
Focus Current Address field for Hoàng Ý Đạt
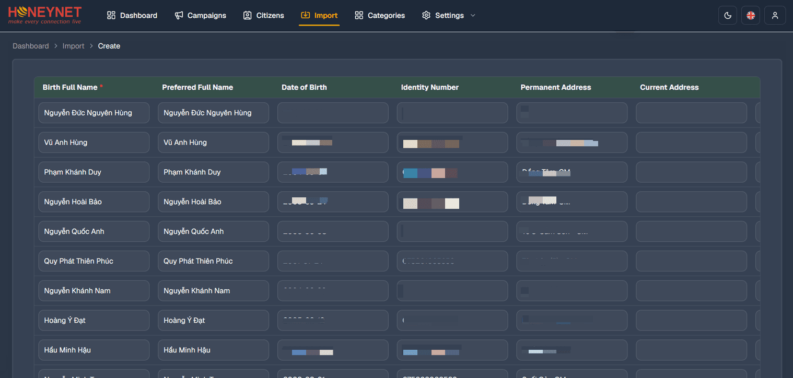point(691,321)
